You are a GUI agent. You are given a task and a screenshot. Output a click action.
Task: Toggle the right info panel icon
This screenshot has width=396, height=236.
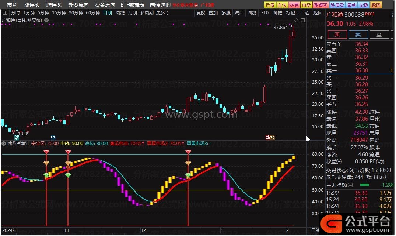pos(303,21)
